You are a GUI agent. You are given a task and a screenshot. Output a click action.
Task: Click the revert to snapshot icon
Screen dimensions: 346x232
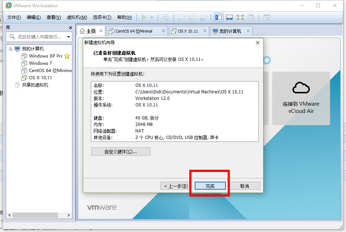[193, 17]
